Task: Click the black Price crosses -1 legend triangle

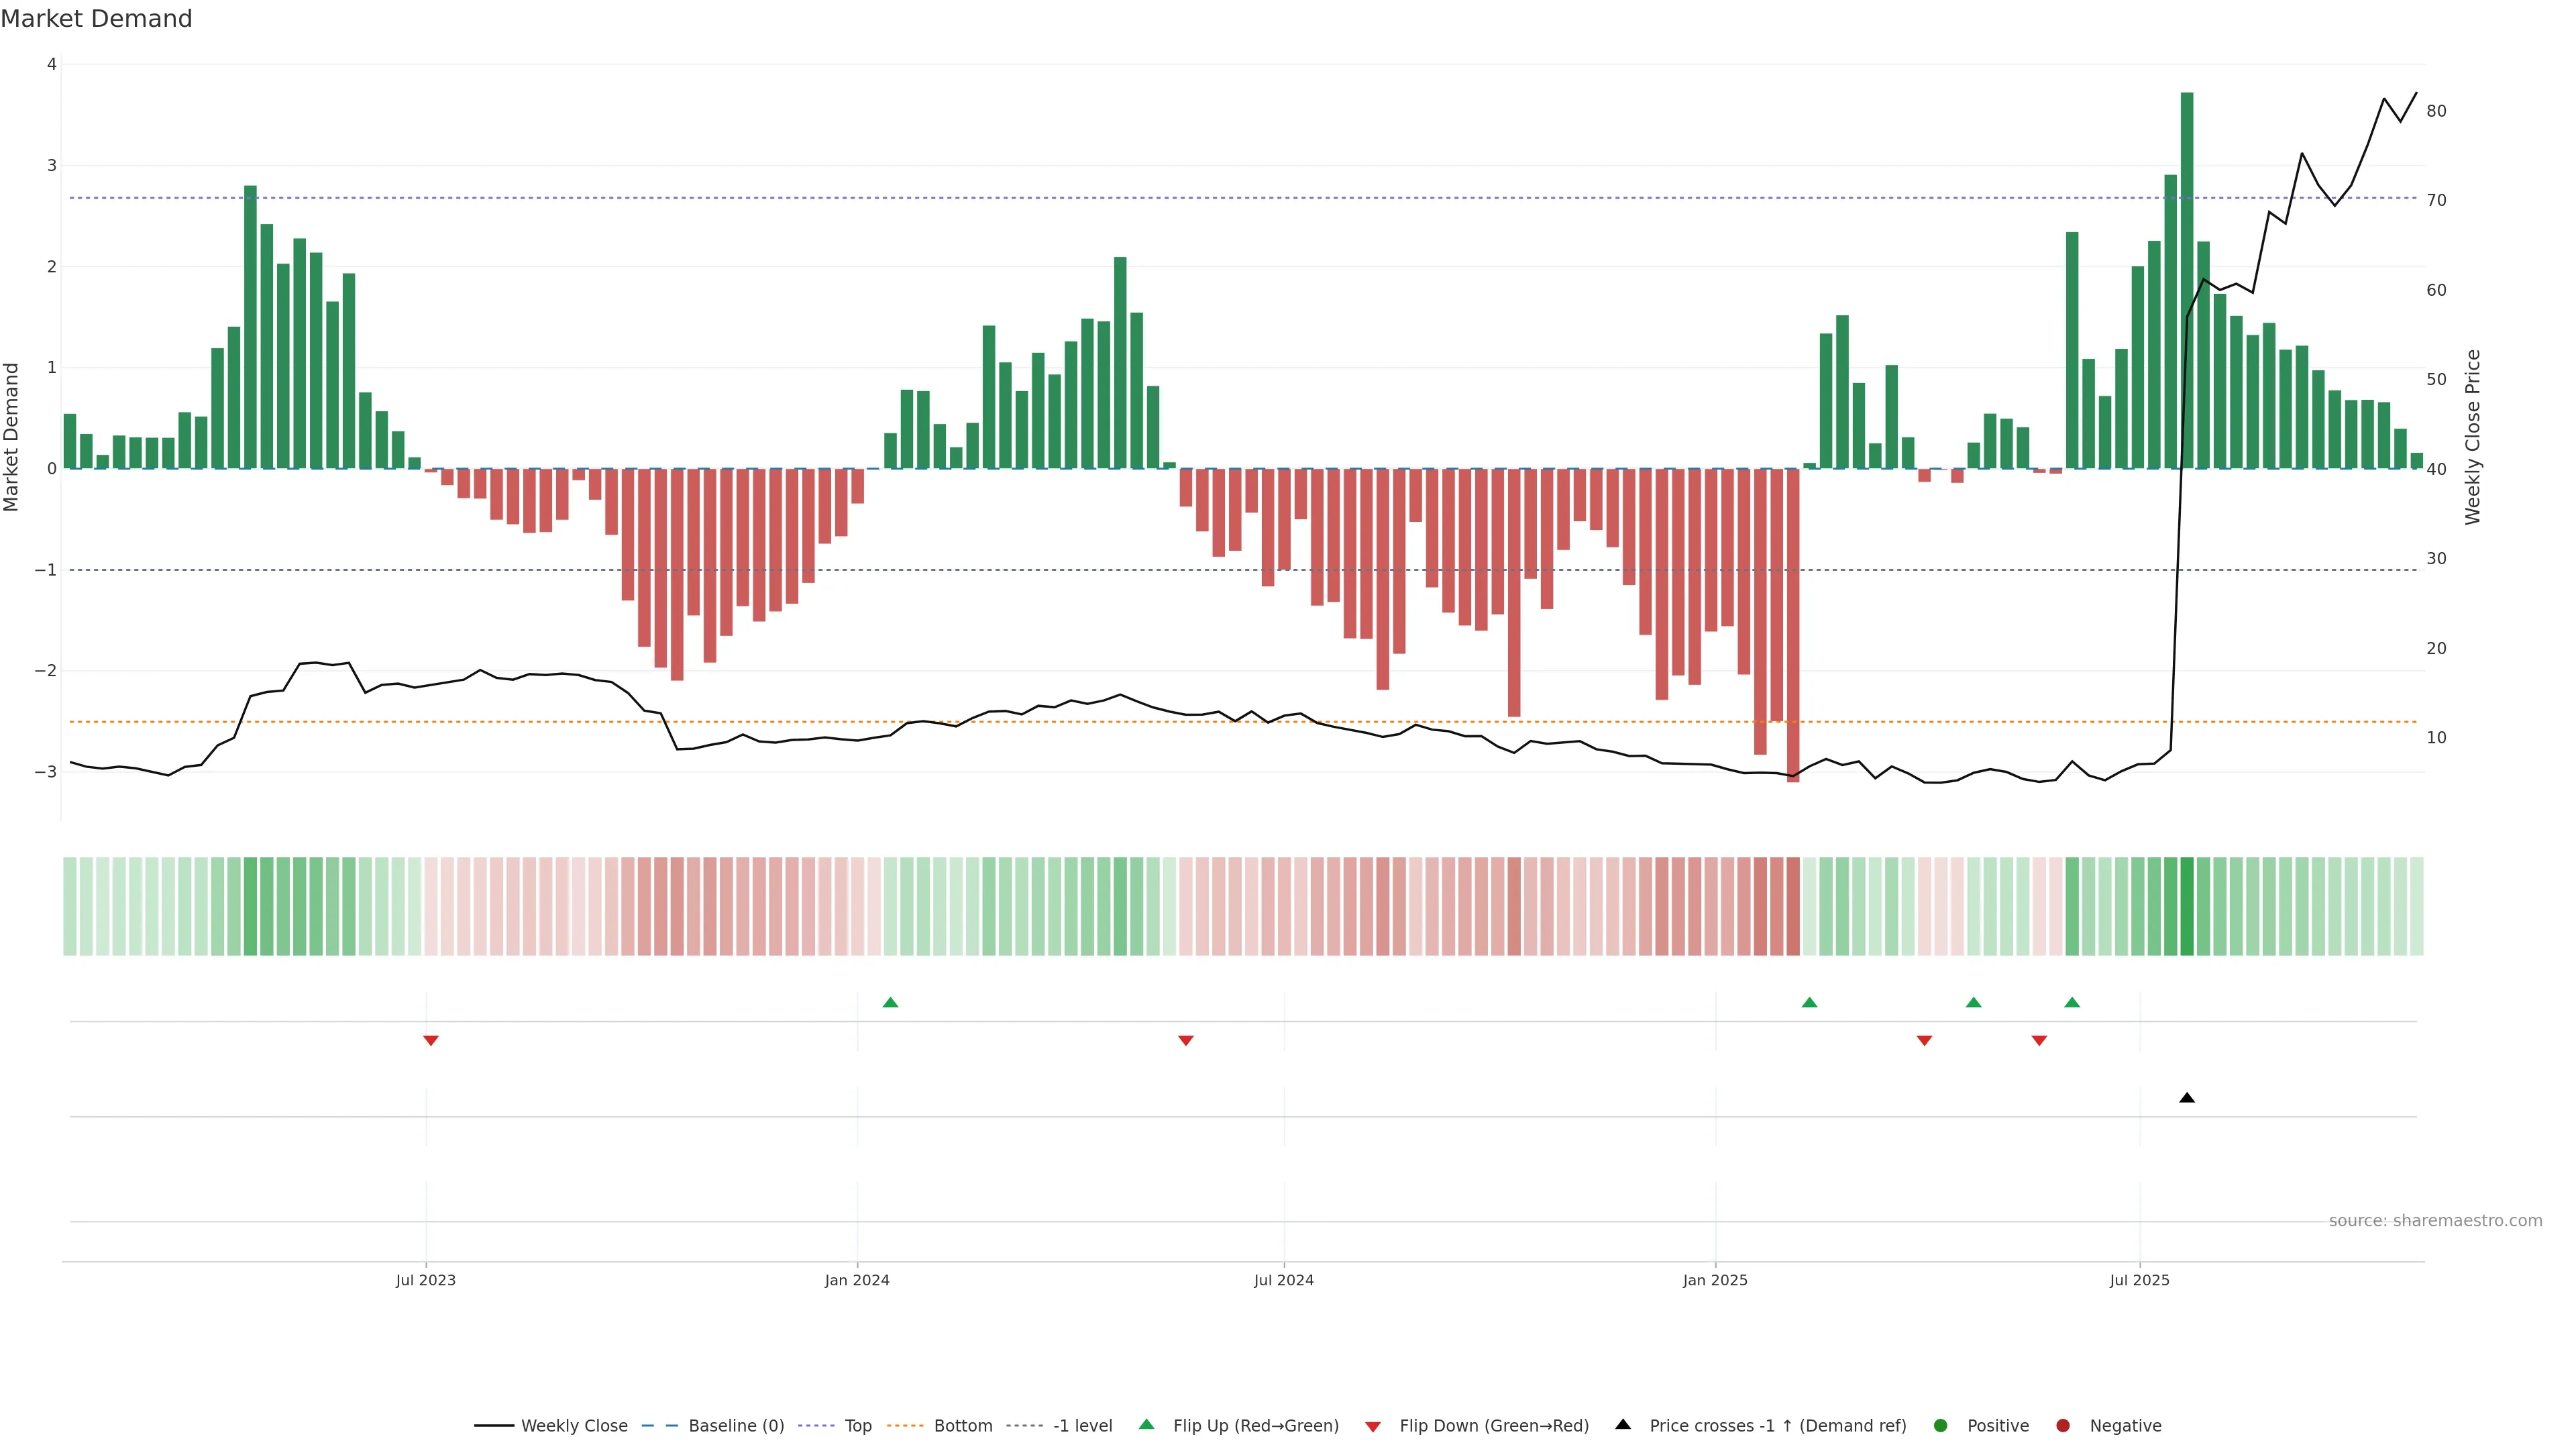Action: (x=1623, y=1424)
